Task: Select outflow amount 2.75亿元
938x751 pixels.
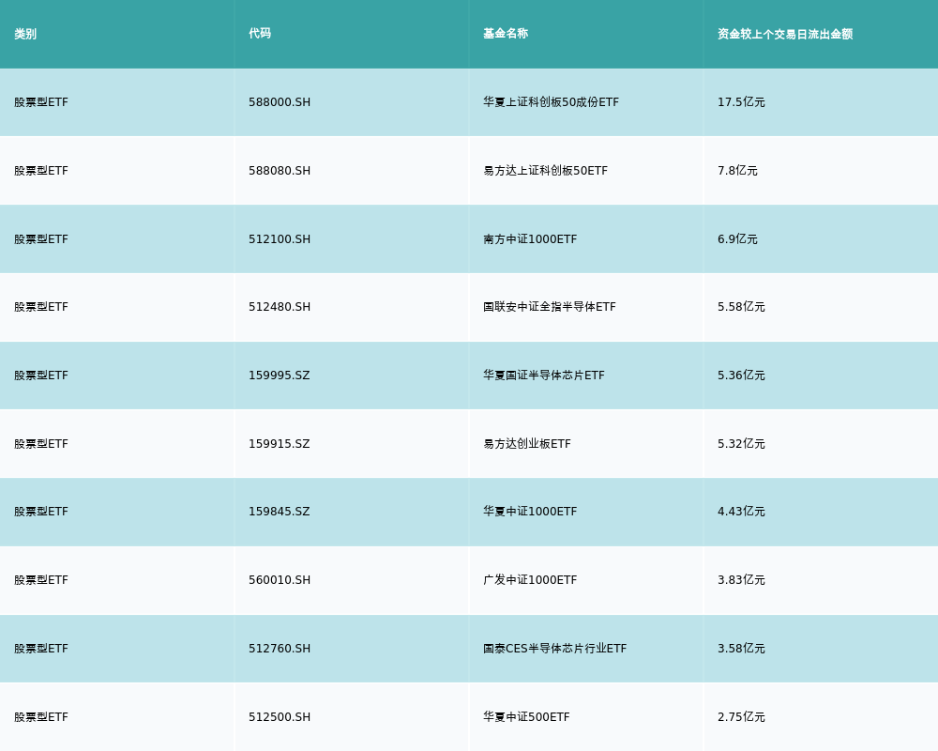Action: [x=741, y=717]
